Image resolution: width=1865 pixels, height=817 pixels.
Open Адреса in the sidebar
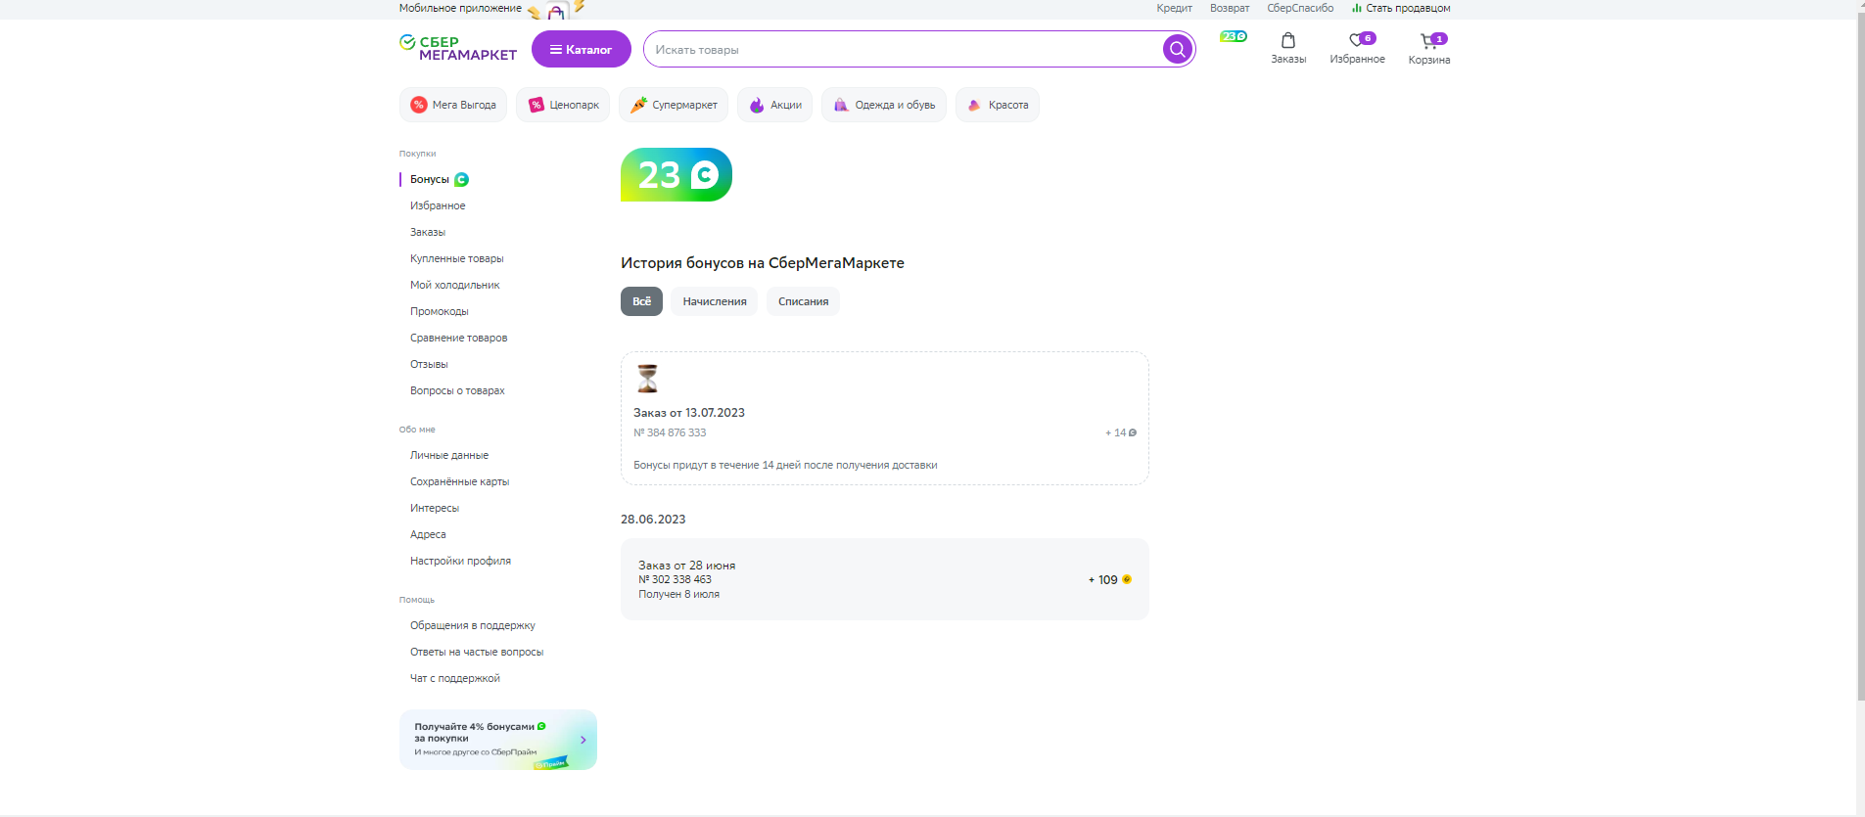click(x=428, y=535)
